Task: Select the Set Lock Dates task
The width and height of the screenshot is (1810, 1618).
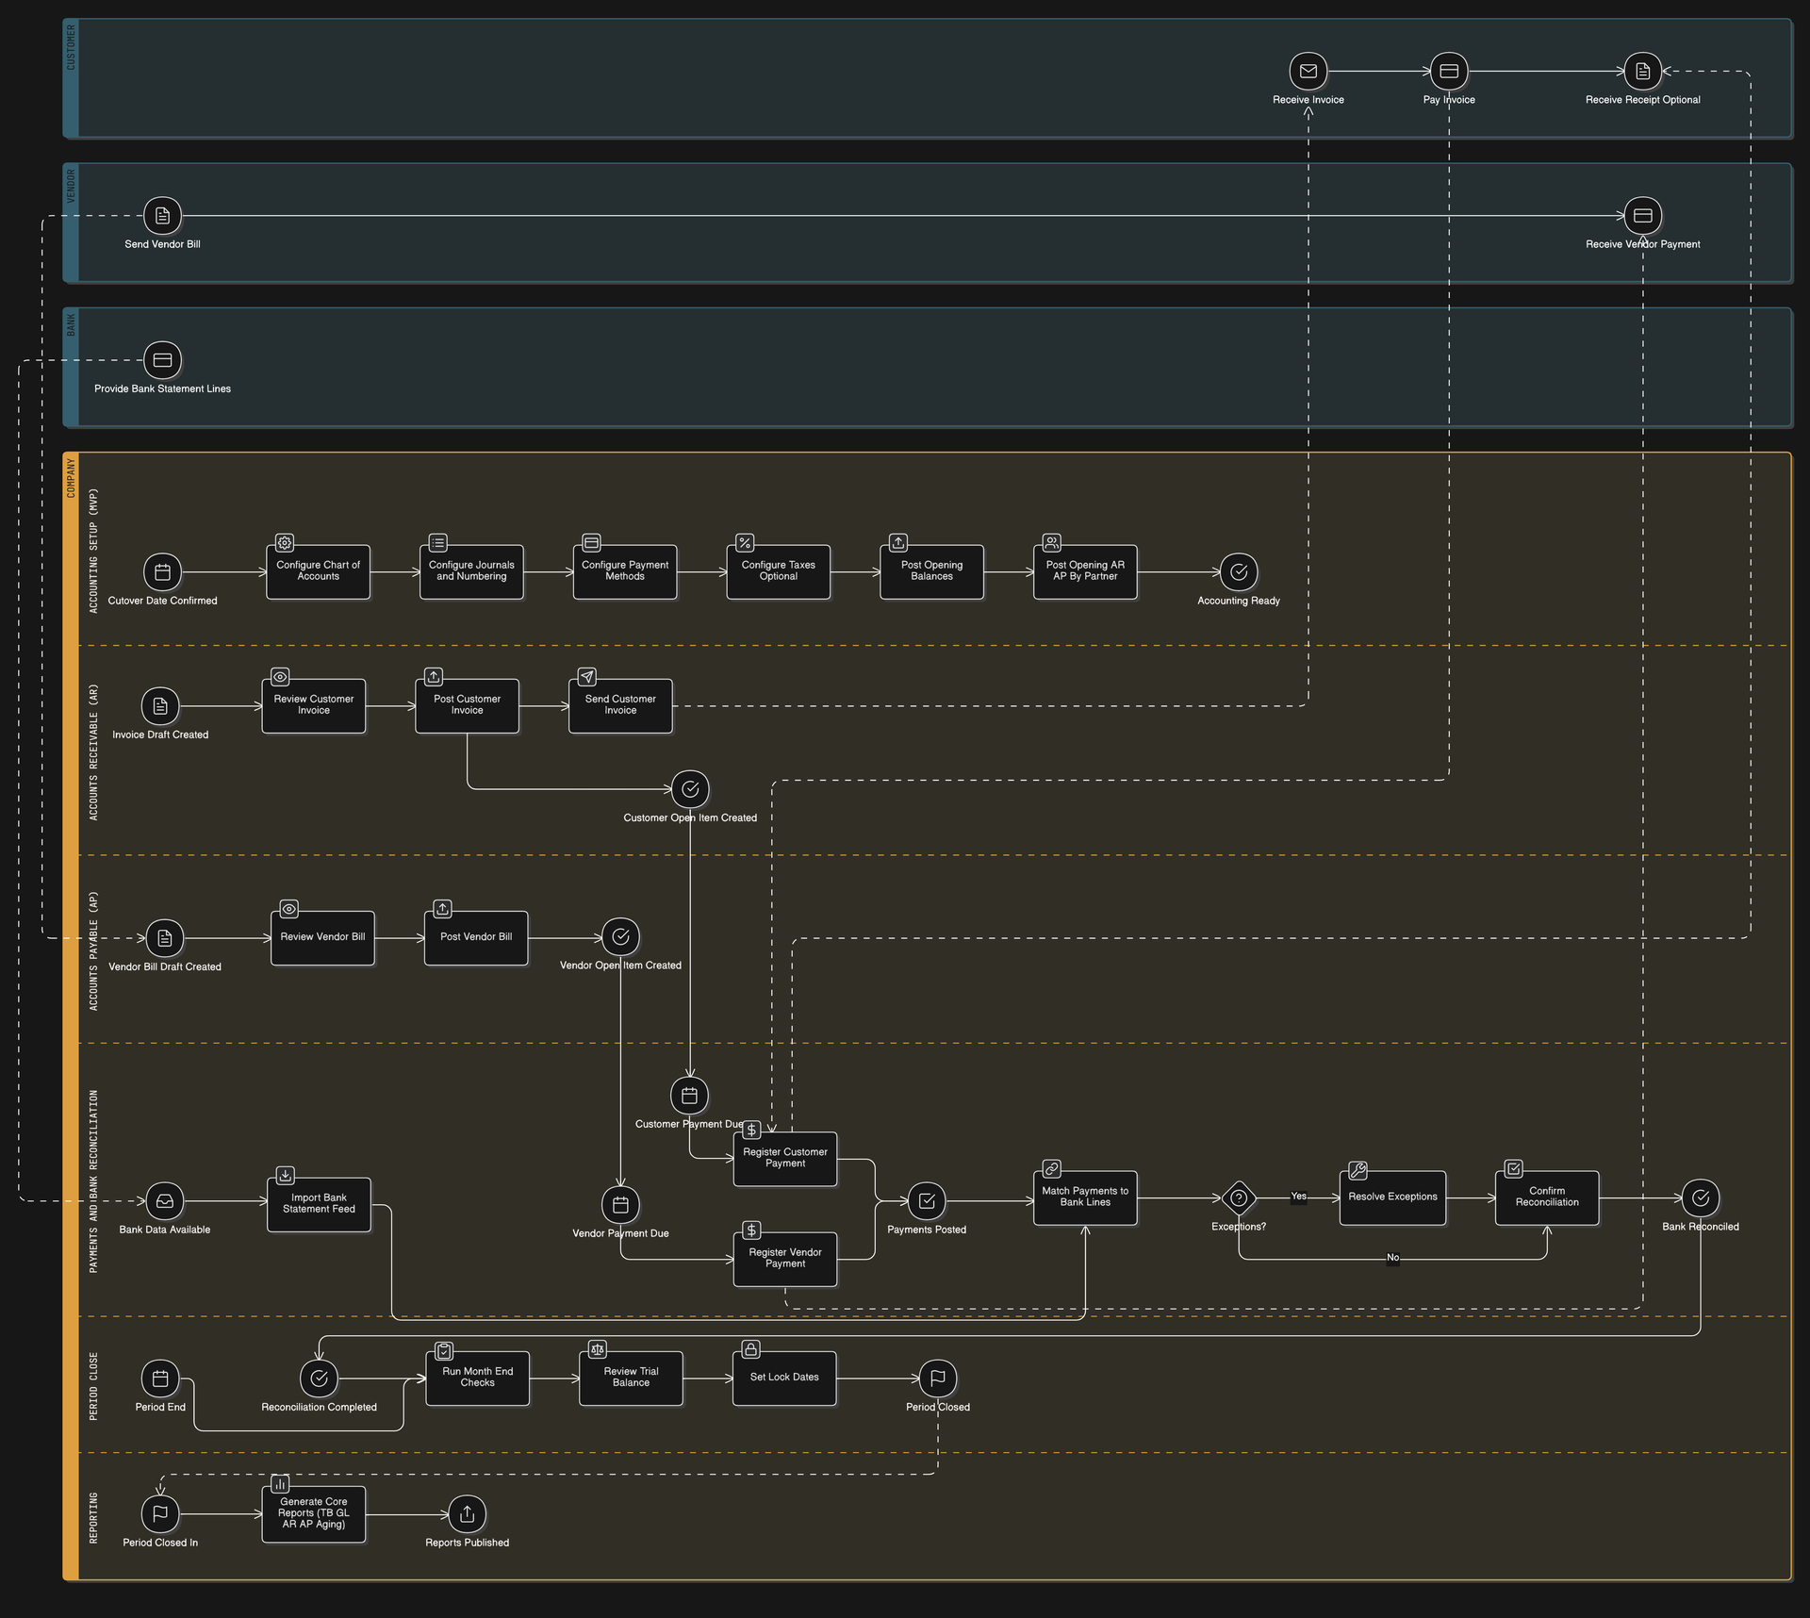Action: point(783,1378)
